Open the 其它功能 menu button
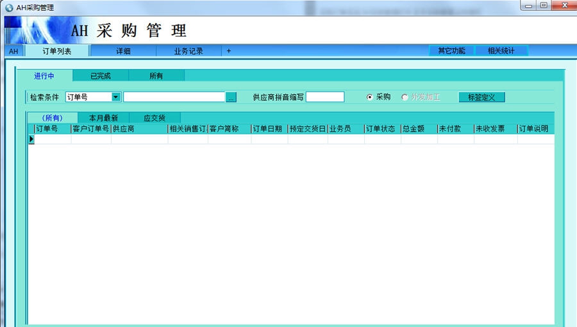Screen dimensions: 577x327 point(451,51)
